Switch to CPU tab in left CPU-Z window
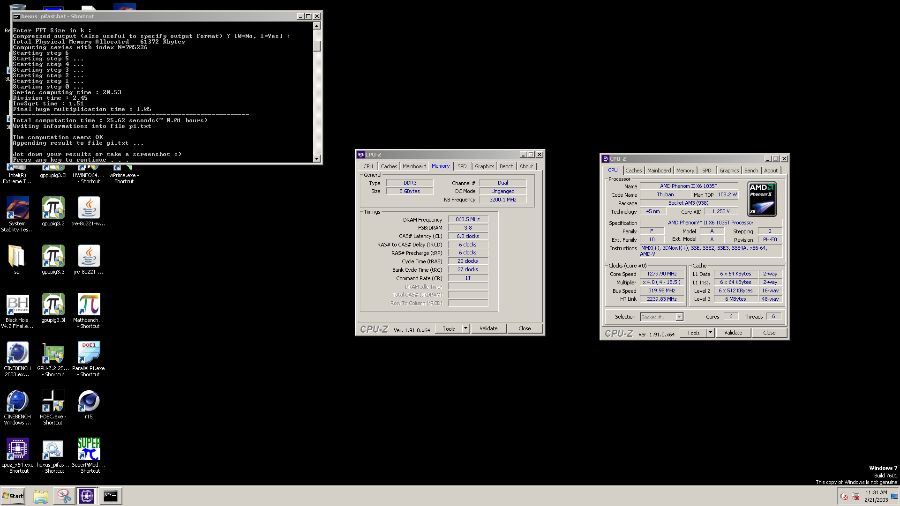Screen dimensions: 900x506 coord(368,166)
